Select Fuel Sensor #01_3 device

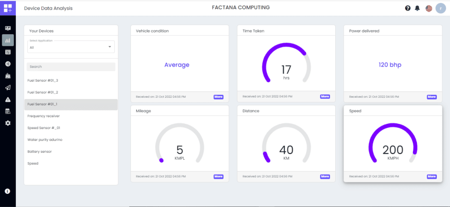coord(71,80)
